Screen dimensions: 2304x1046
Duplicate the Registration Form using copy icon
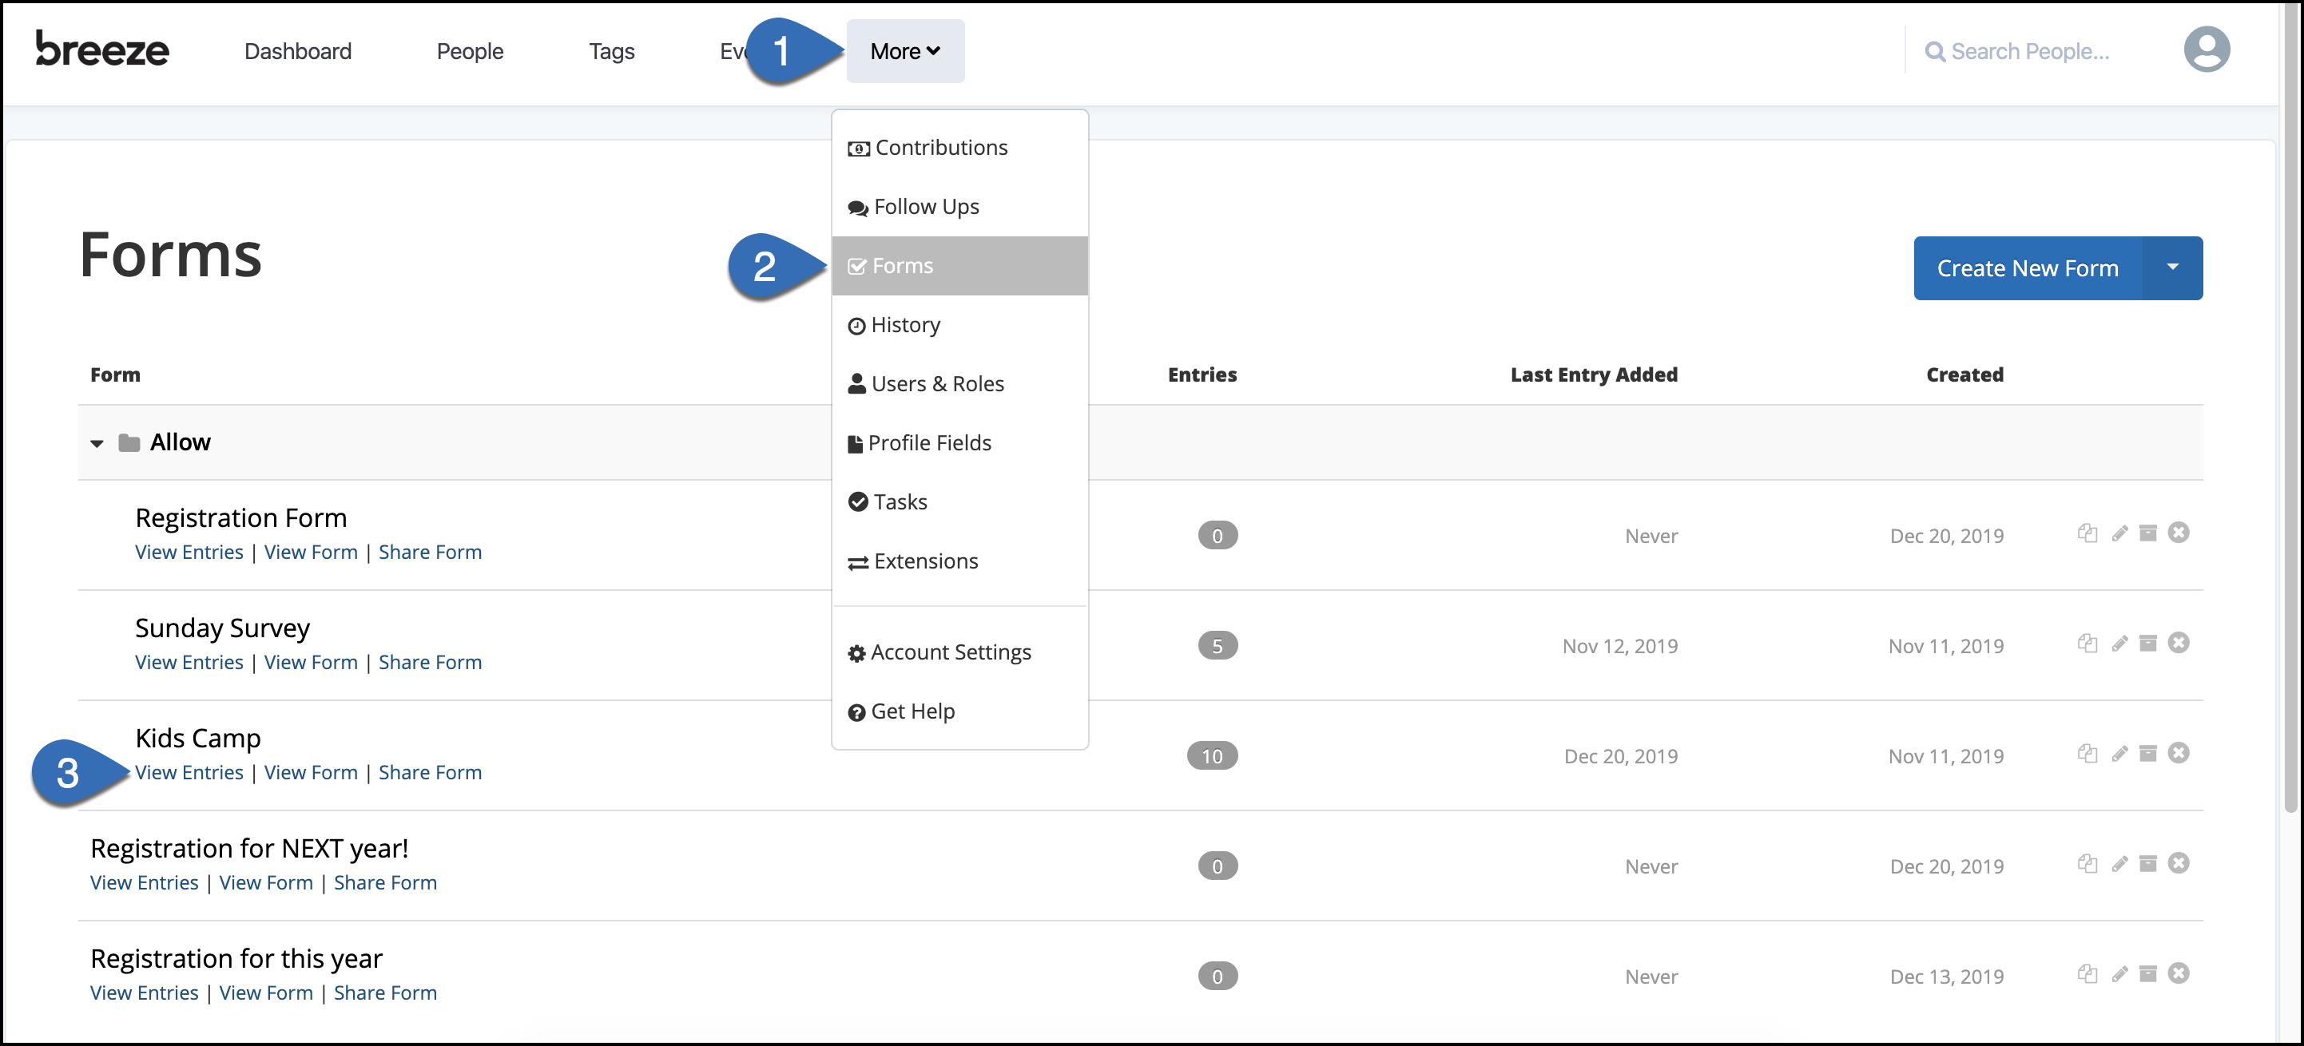pos(2088,533)
